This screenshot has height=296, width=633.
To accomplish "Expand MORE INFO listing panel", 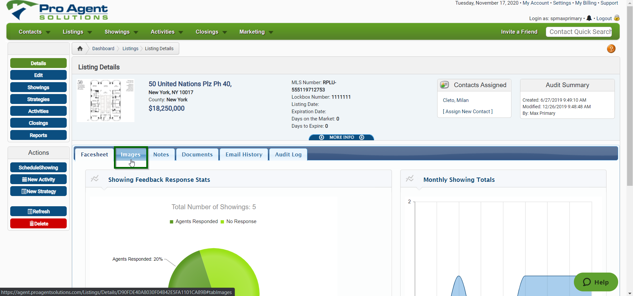I will point(341,137).
